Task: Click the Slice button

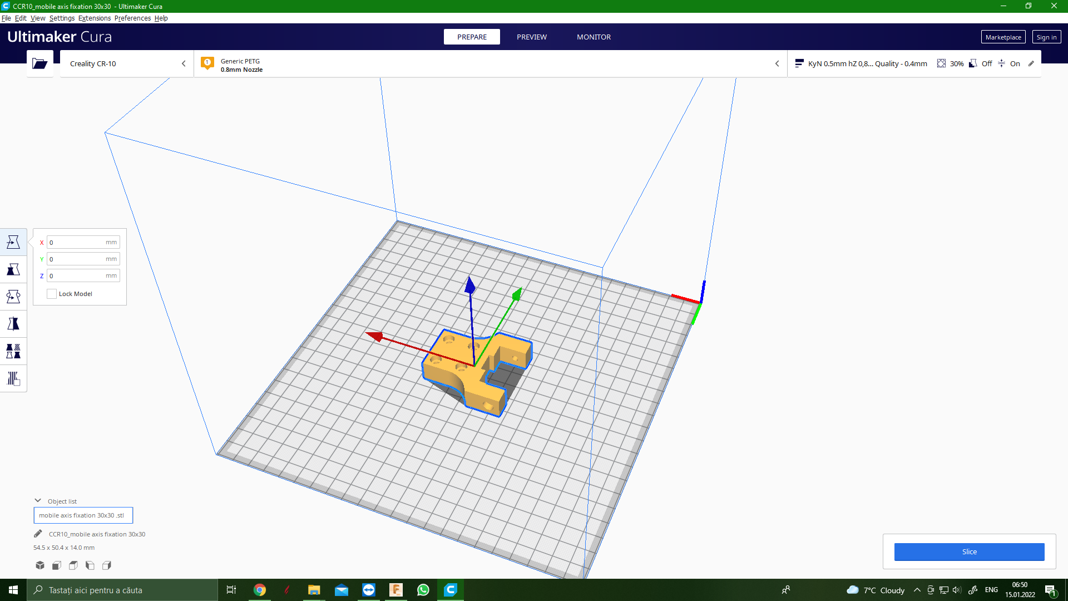Action: 969,551
